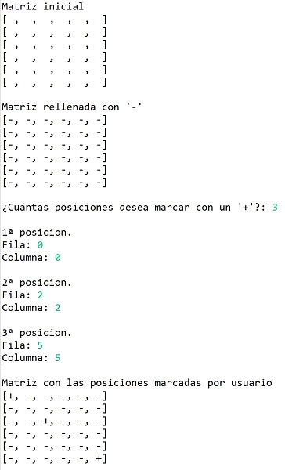Viewport: 285px width, 470px height.
Task: Click the green number 3 after the question
Action: click(275, 208)
